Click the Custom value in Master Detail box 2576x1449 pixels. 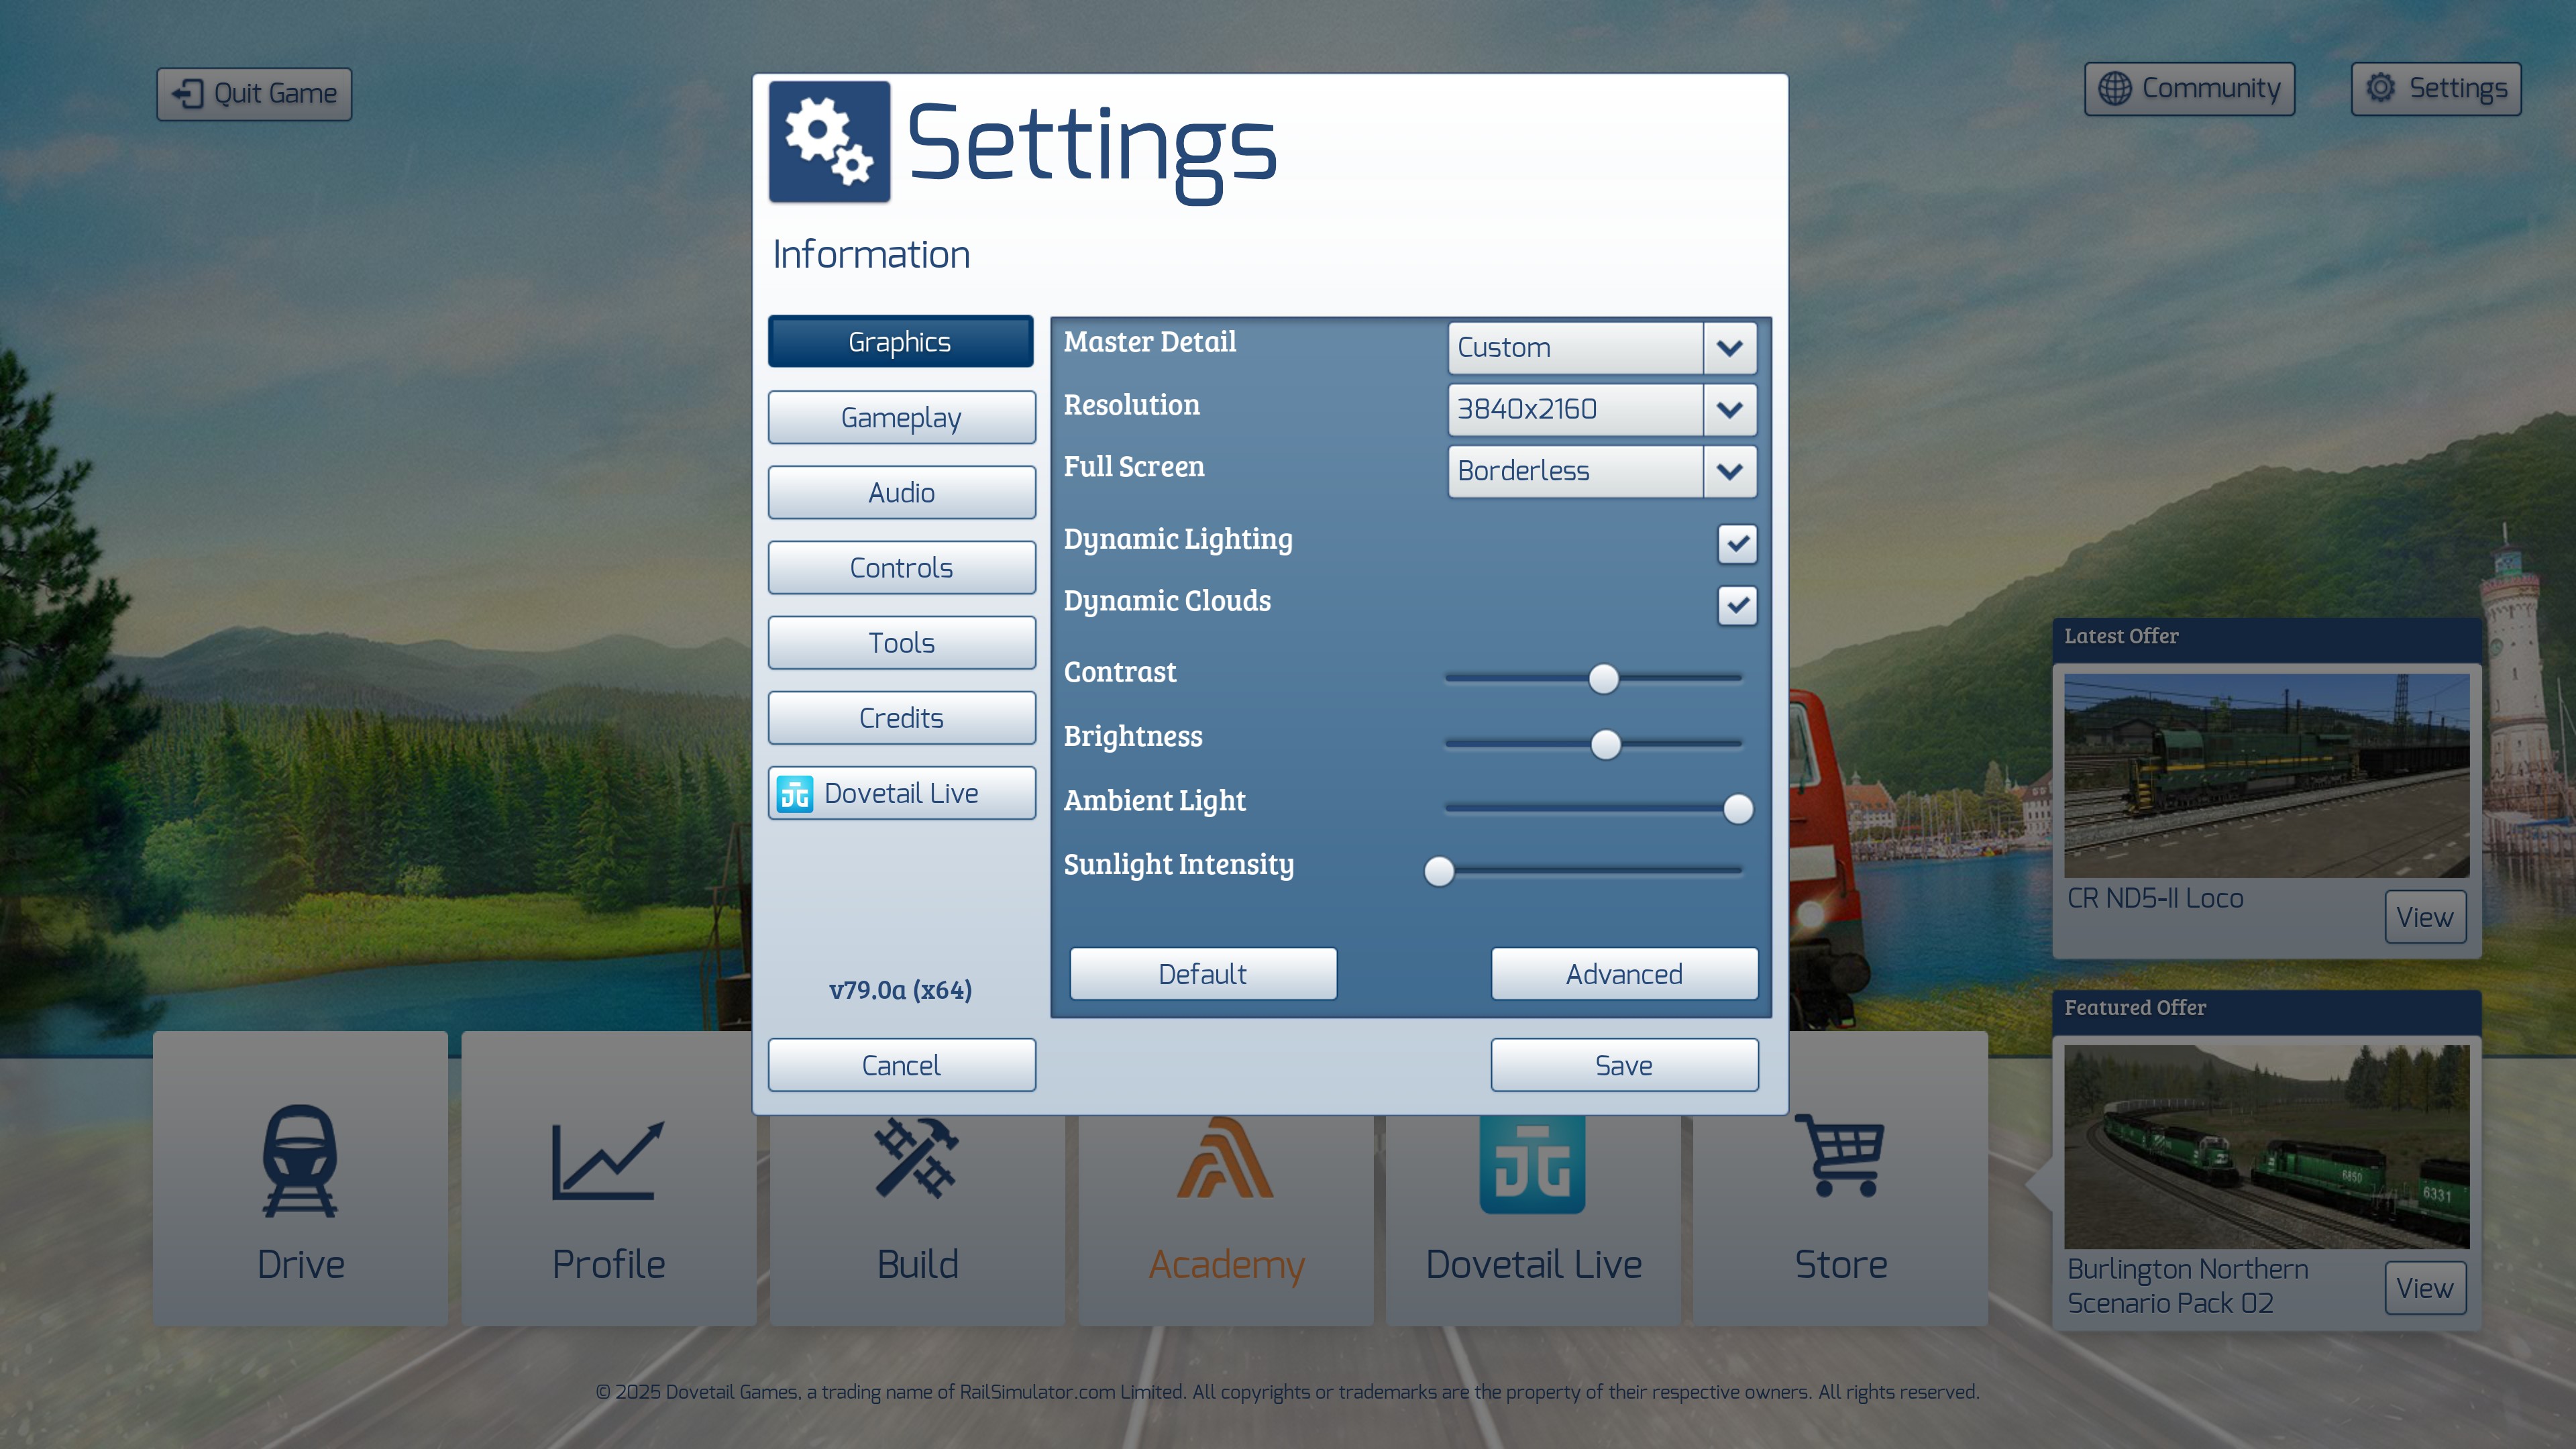[1504, 348]
